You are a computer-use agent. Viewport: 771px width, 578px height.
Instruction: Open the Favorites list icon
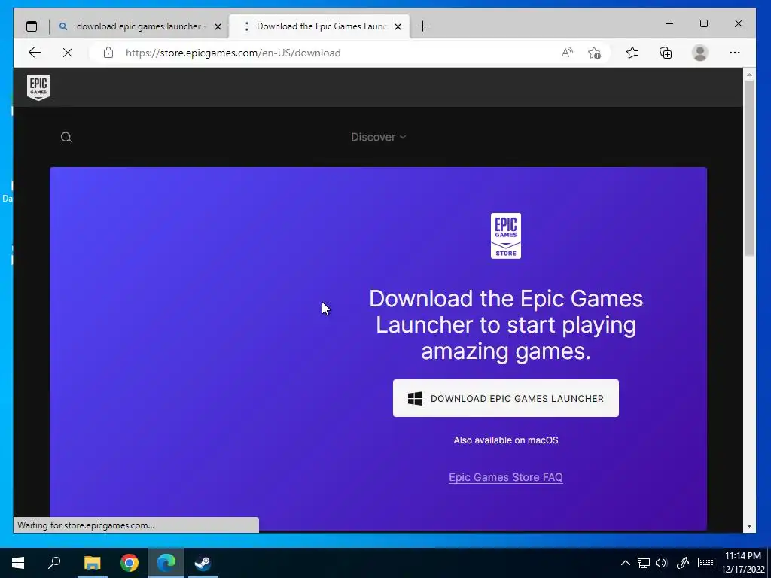(632, 53)
